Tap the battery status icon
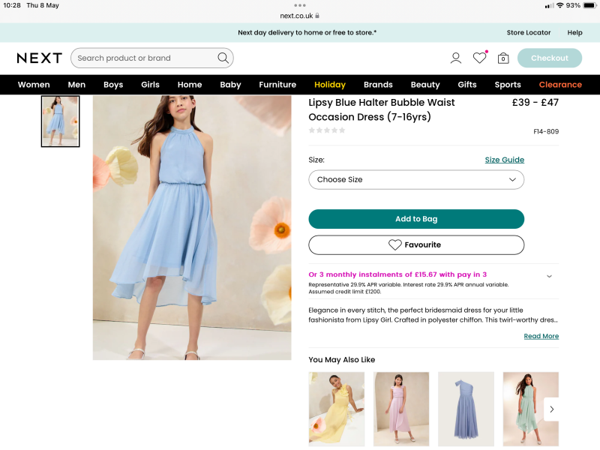 click(590, 5)
